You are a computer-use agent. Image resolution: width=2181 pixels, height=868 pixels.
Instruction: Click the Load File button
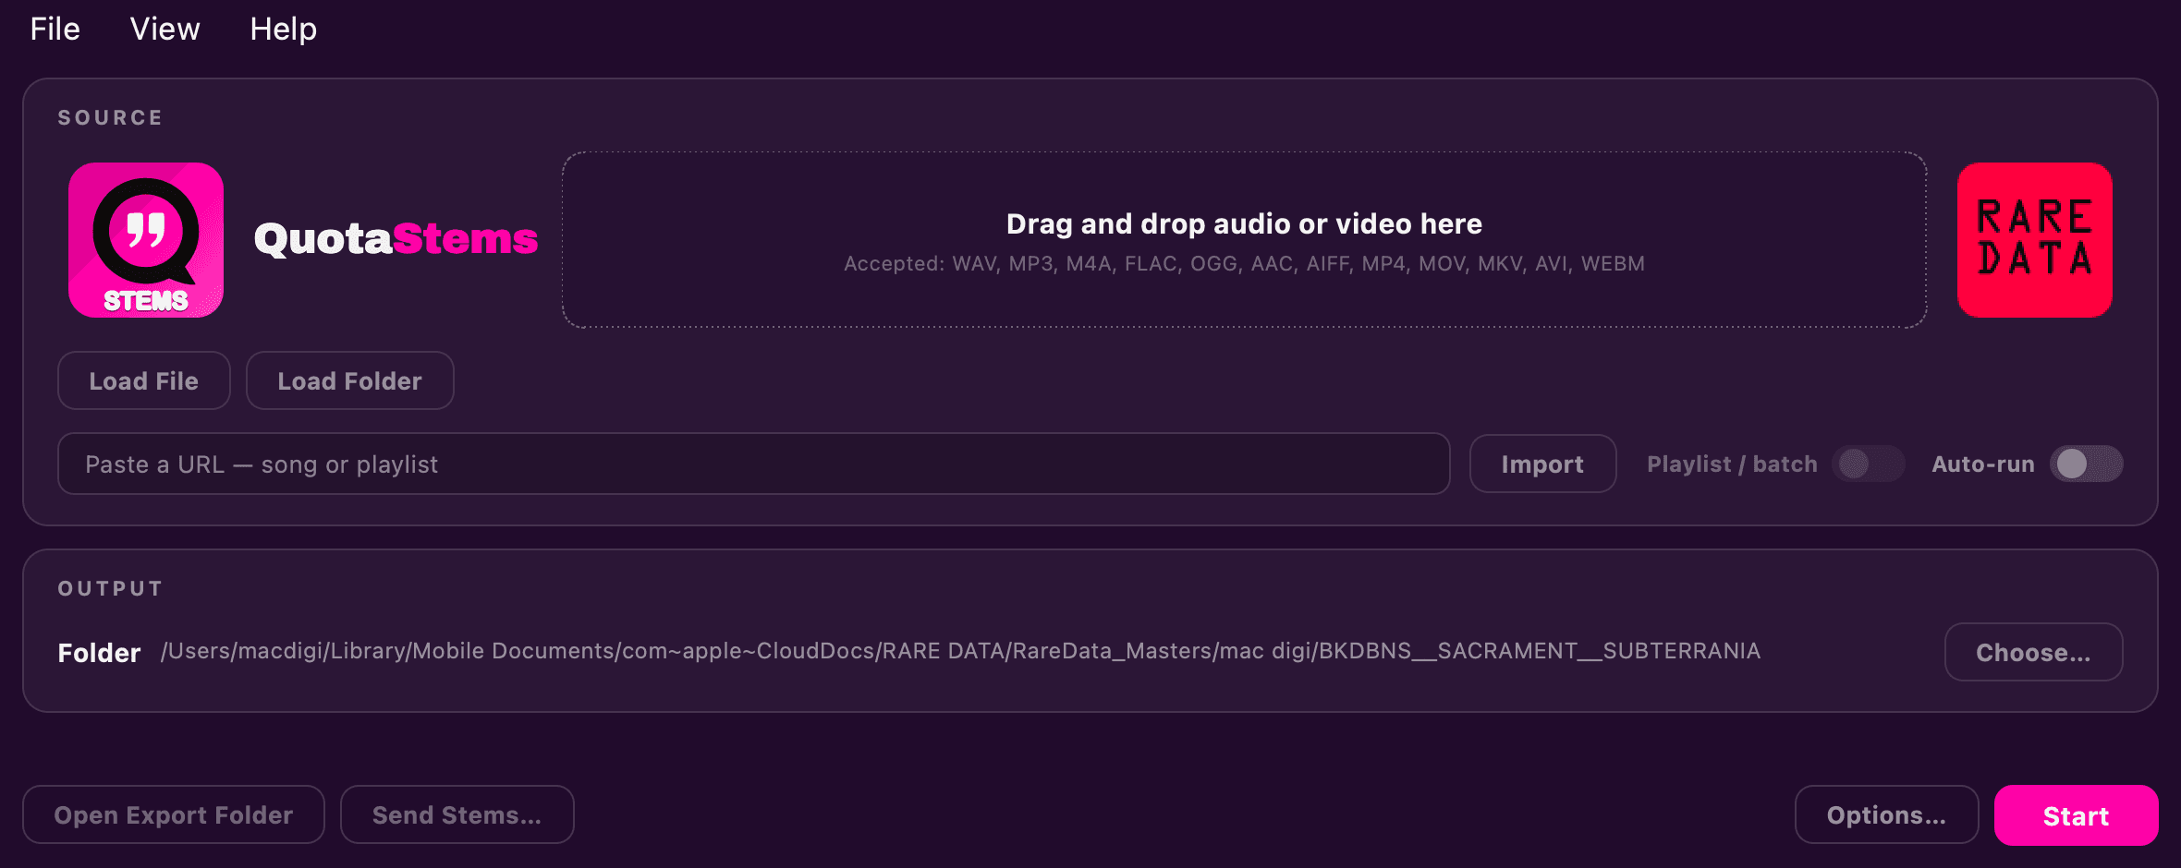coord(144,380)
